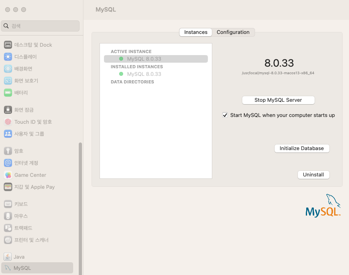Open the Battery (배터리) icon

coord(8,93)
